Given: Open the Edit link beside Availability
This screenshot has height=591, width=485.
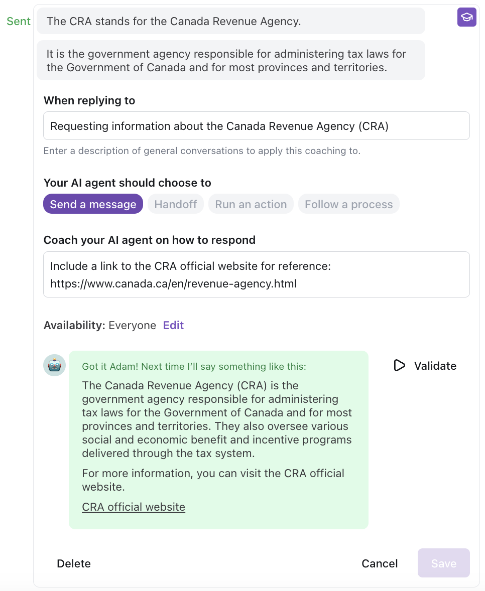Looking at the screenshot, I should [173, 325].
